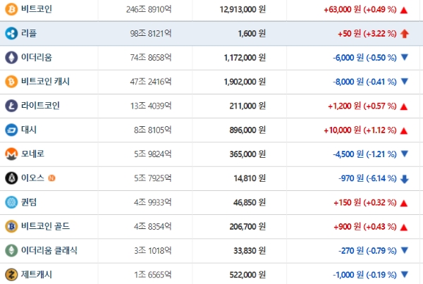
Task: Select the change value +10,000 원 (+1.12 %)
Action: tap(360, 130)
